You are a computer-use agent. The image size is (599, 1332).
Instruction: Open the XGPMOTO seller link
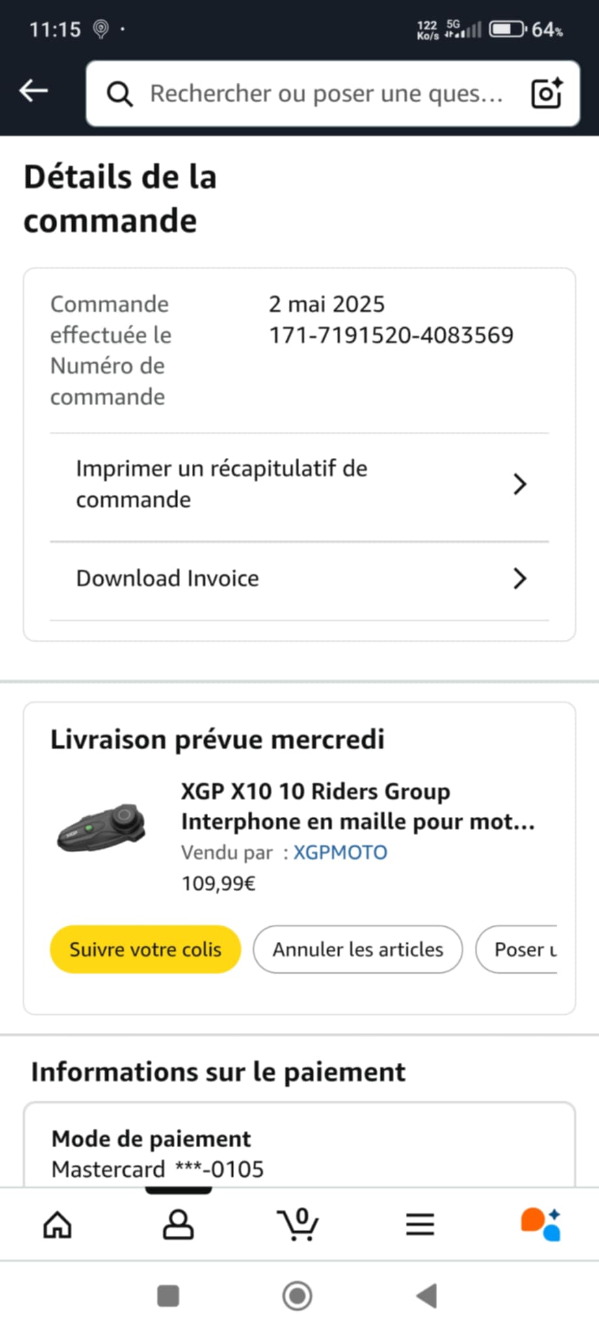coord(340,853)
